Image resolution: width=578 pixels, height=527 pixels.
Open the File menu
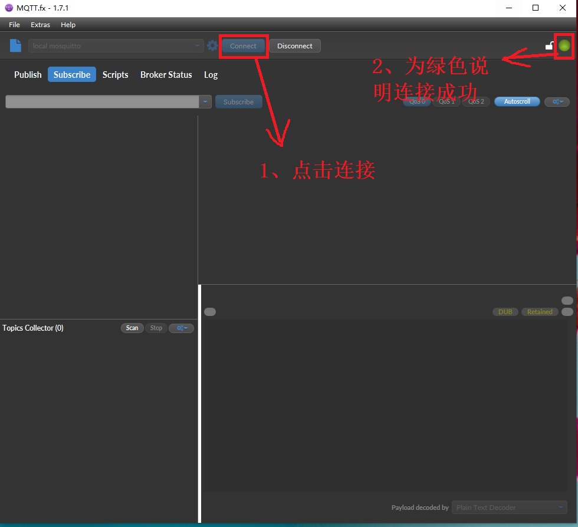(x=14, y=25)
